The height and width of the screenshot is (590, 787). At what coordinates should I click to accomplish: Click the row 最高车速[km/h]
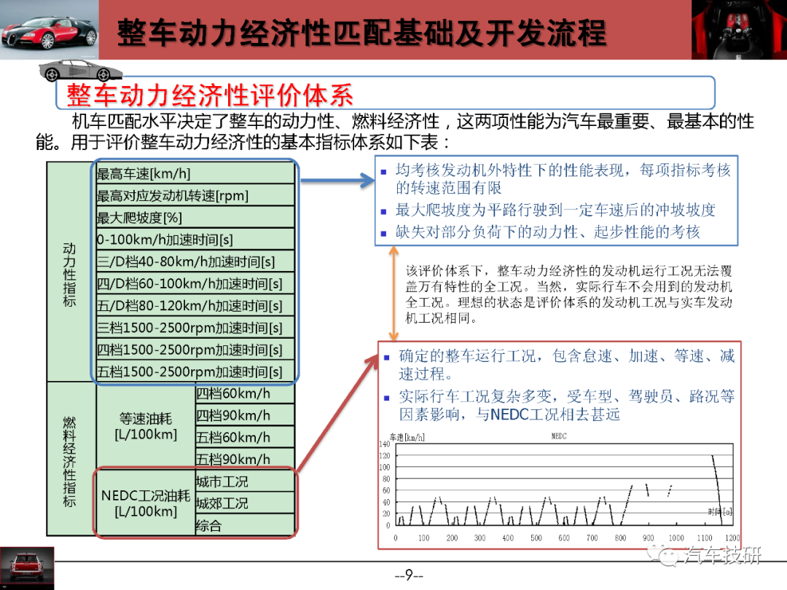[x=195, y=173]
